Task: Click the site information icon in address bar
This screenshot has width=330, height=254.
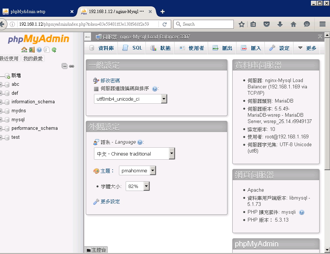Action: [x=12, y=24]
